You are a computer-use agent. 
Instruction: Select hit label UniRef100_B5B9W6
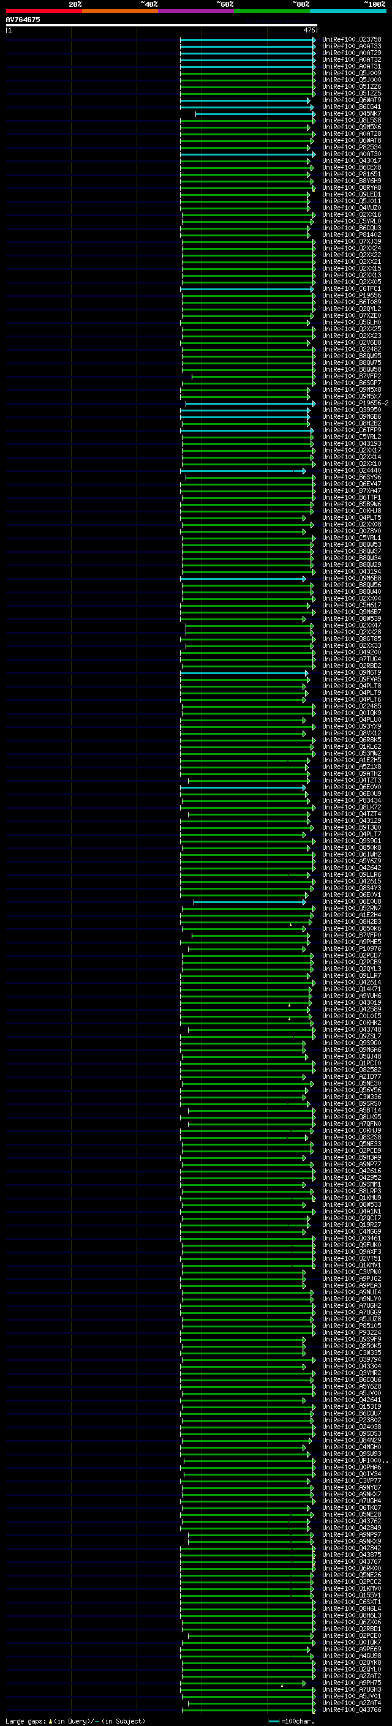point(352,504)
